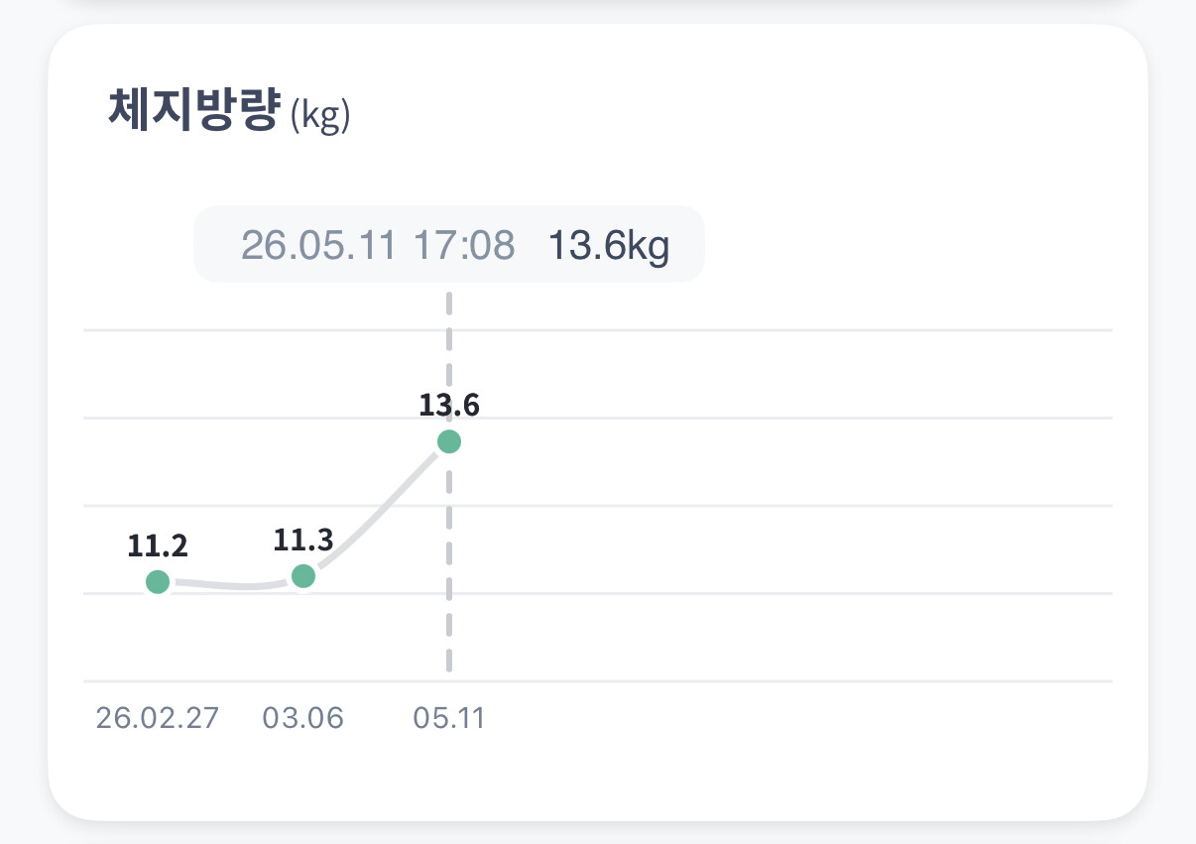Click the topmost horizontal gridline
Screen dimensions: 1196x844
point(598,330)
